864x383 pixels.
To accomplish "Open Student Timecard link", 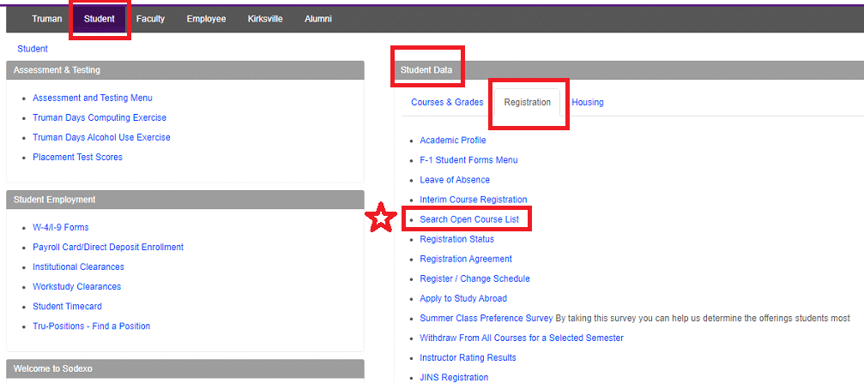I will point(67,307).
